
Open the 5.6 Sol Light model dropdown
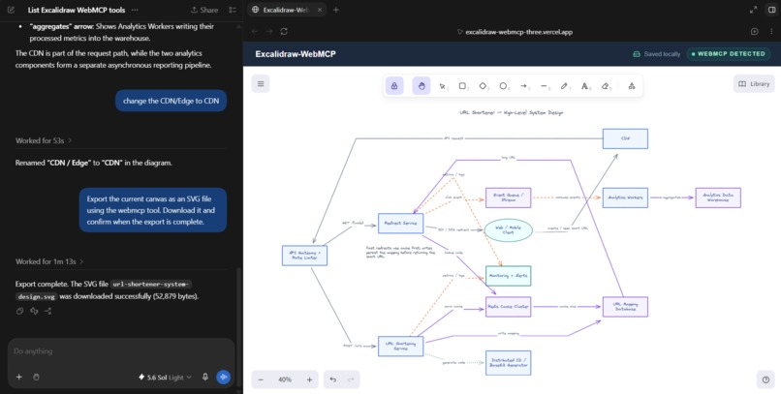(165, 378)
